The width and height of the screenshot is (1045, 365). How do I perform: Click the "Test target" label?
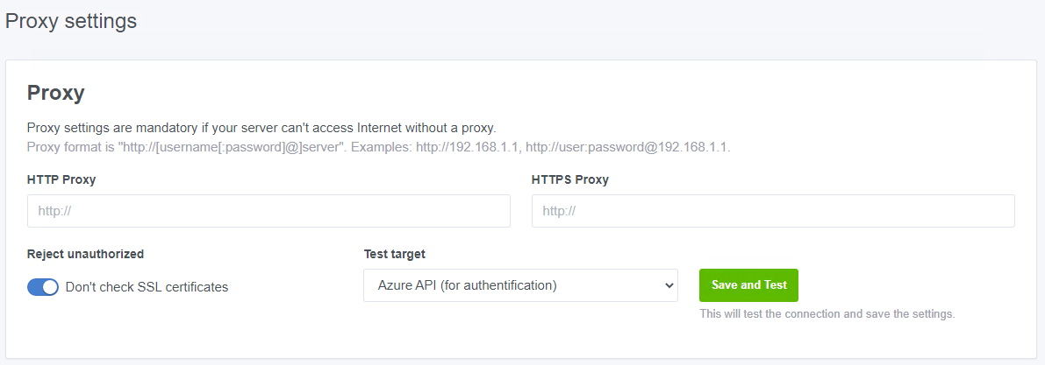[394, 254]
